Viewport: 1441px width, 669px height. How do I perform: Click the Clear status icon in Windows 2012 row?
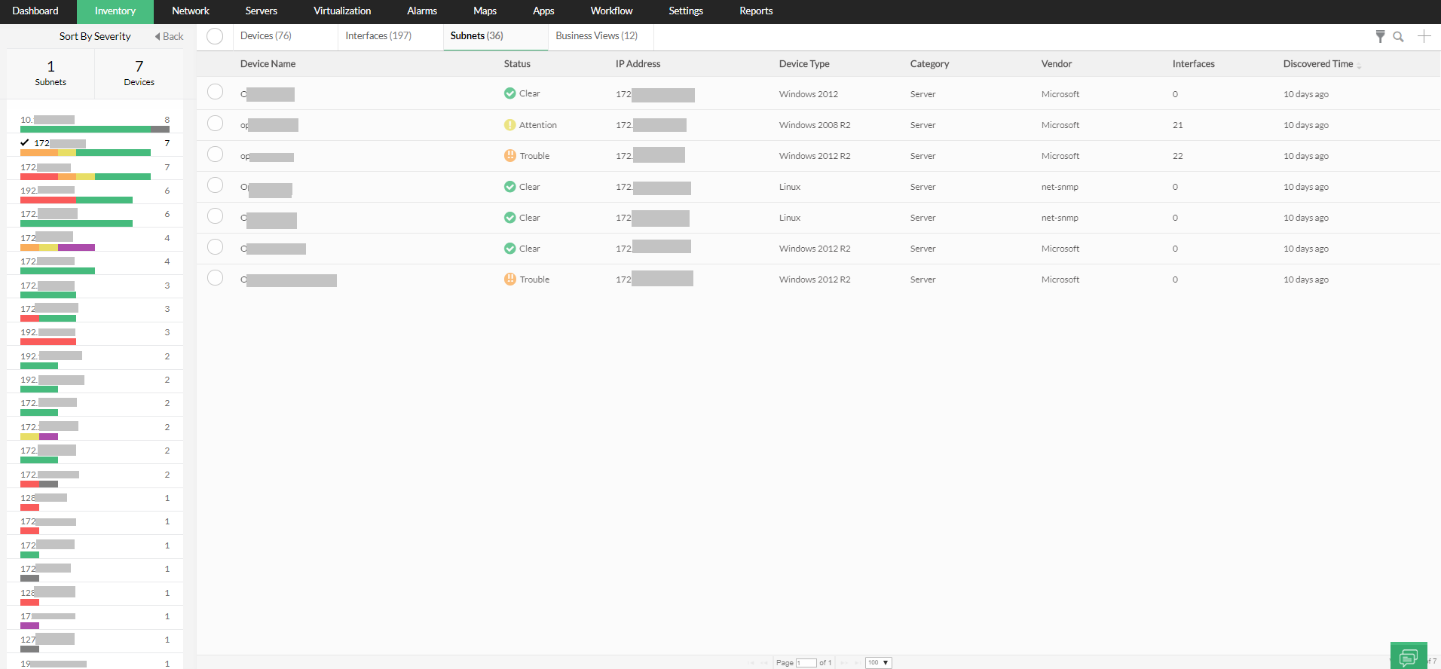[x=510, y=93]
